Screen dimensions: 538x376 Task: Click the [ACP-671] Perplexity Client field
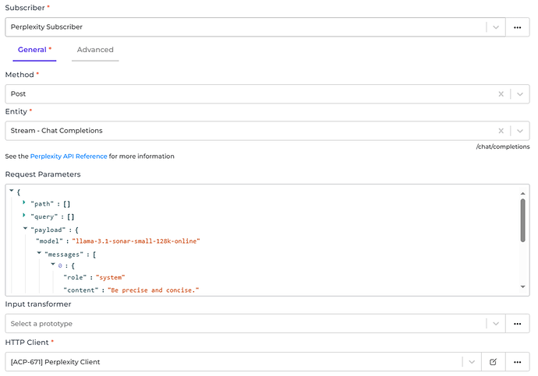(x=243, y=362)
